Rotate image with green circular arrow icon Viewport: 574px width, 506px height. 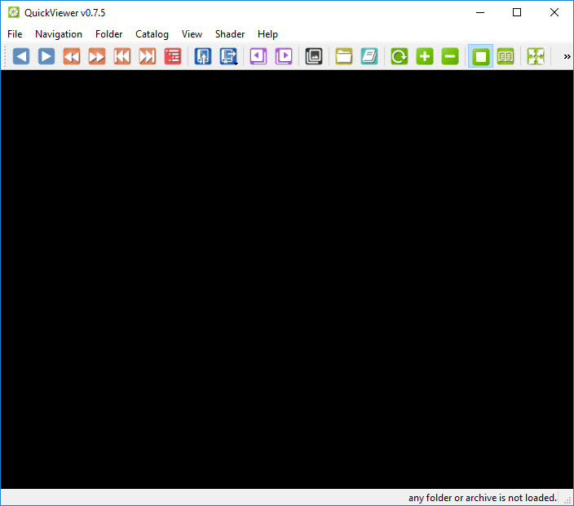click(400, 56)
